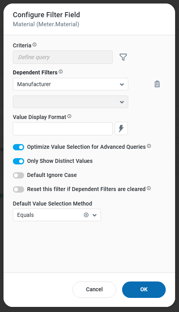Click the Only Show Distinct Values label
179x312 pixels.
tap(60, 161)
